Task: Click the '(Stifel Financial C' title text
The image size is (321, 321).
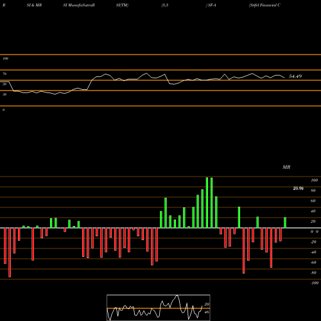Action: click(x=265, y=5)
